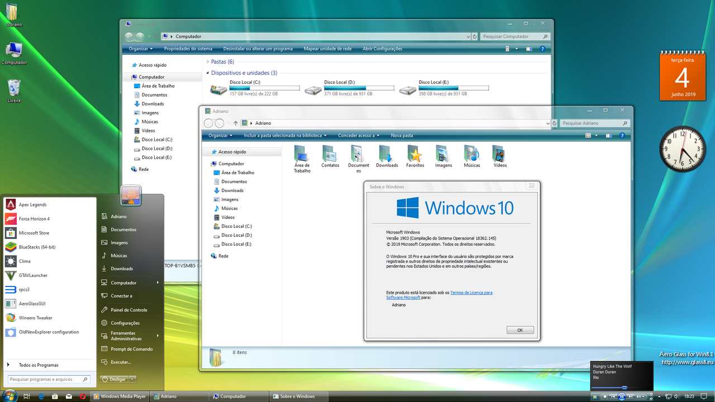Skip to next track in Media Player toolbar
The width and height of the screenshot is (715, 402).
(x=630, y=396)
